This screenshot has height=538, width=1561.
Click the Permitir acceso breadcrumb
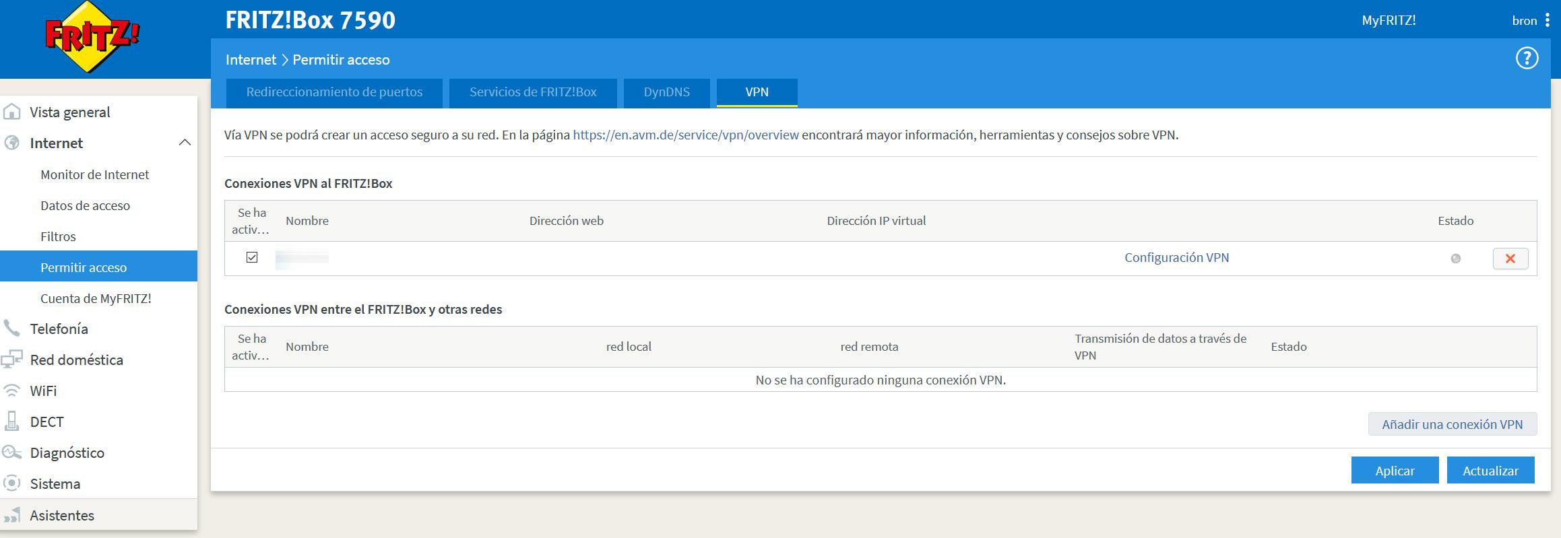[x=341, y=59]
